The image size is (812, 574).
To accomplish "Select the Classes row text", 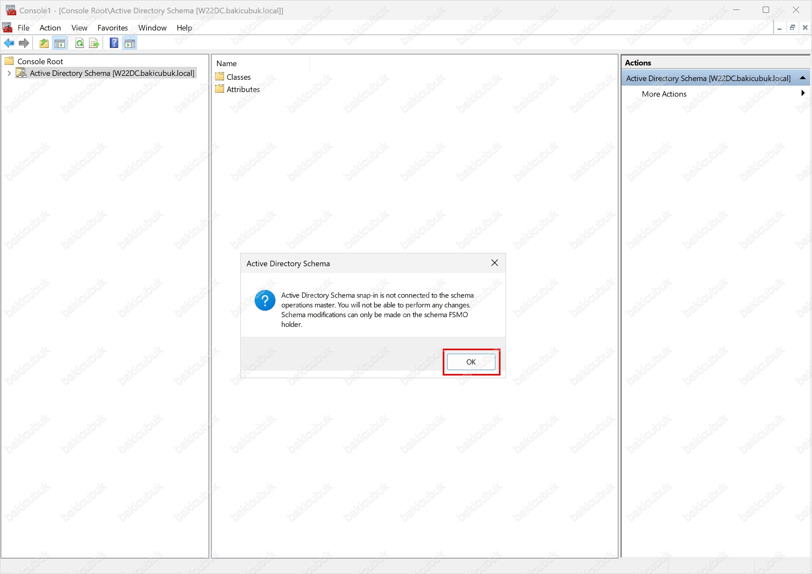I will click(x=239, y=77).
